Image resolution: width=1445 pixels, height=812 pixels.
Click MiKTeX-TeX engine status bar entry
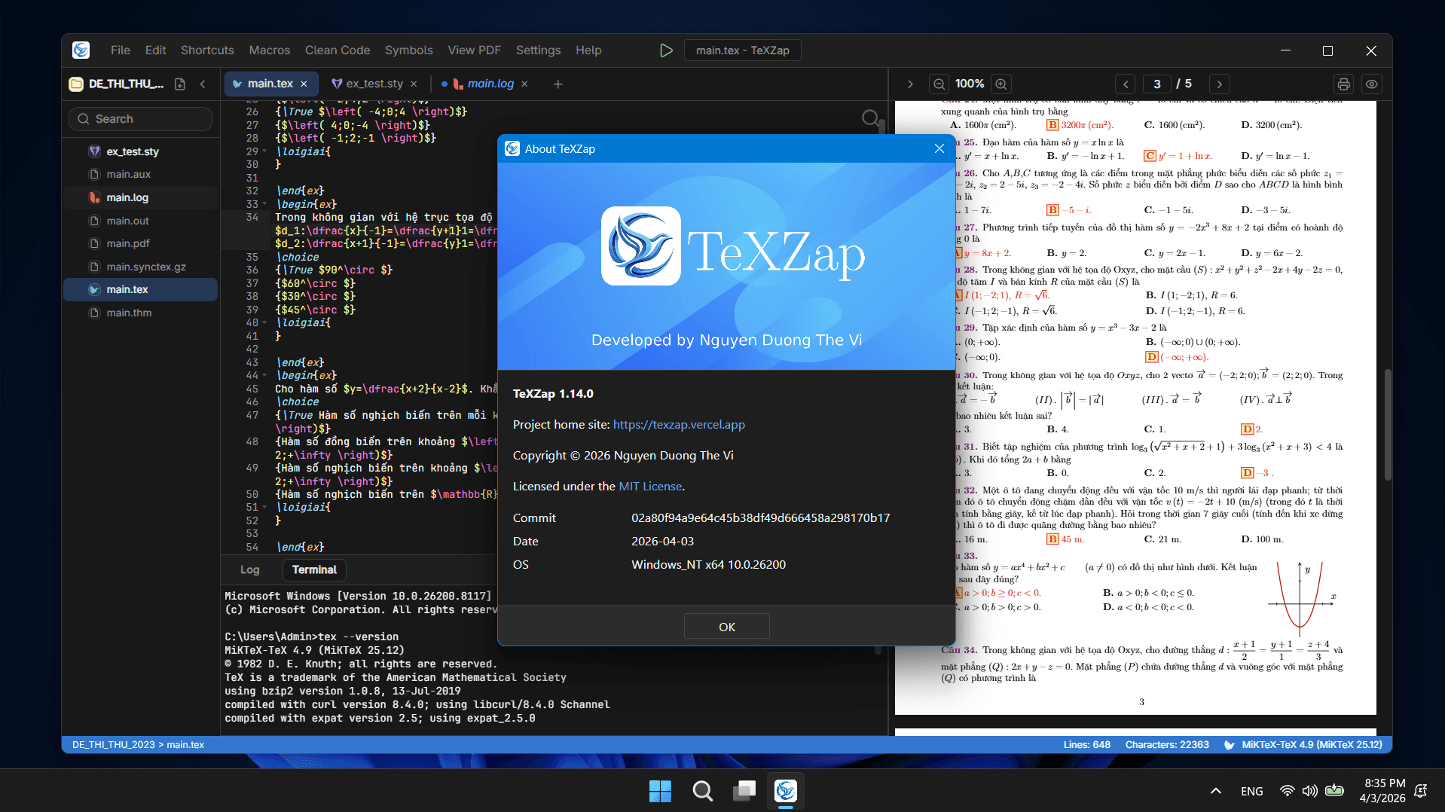pyautogui.click(x=1303, y=745)
